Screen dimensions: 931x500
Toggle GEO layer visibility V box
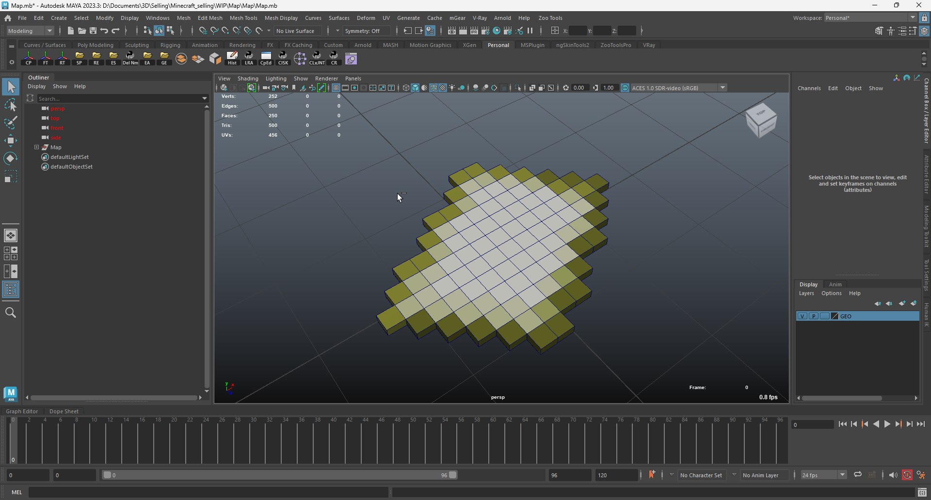click(803, 316)
